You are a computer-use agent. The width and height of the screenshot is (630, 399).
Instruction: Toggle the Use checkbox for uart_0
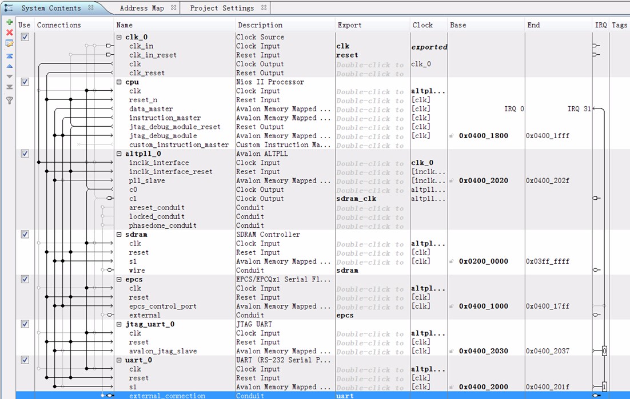coord(25,360)
